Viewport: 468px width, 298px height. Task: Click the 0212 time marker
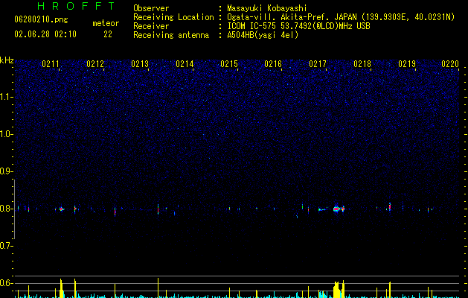(x=95, y=64)
